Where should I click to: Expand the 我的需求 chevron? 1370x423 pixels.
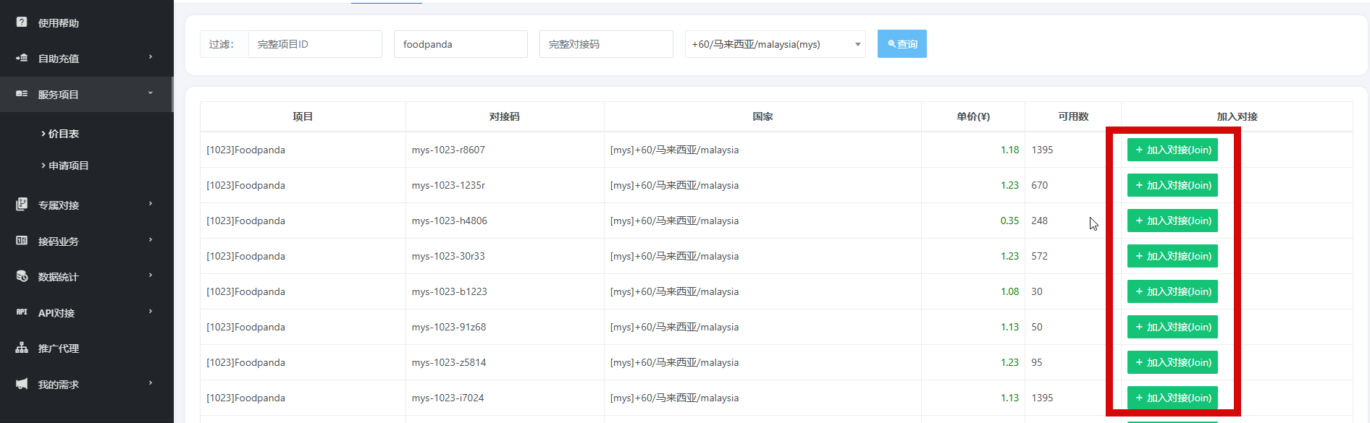click(x=151, y=383)
